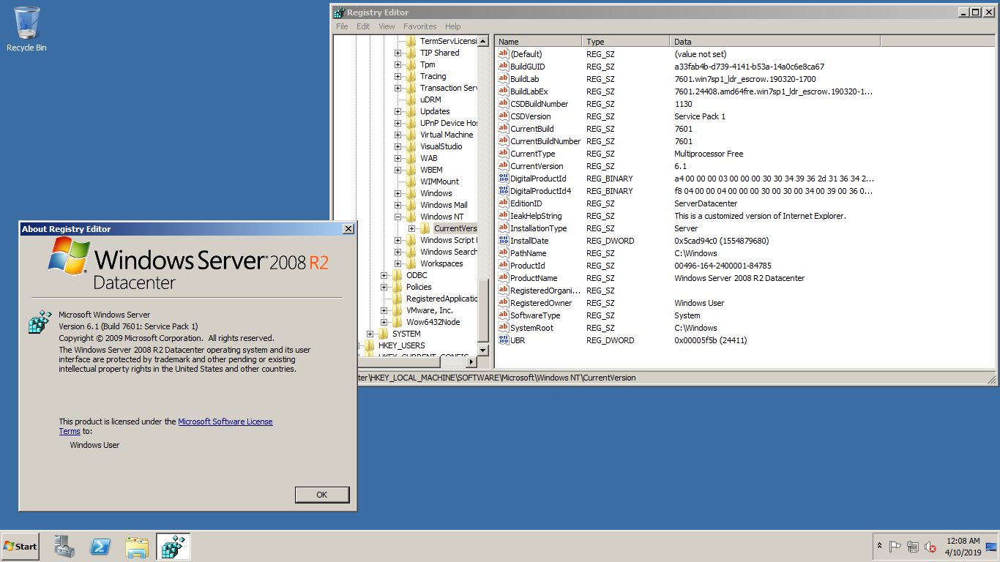Open the Recycle Bin desktop icon
The width and height of the screenshot is (1000, 562).
[26, 29]
